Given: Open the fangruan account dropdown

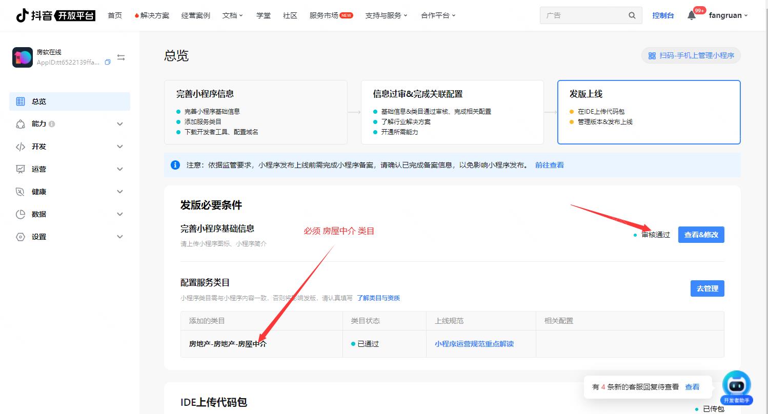Looking at the screenshot, I should point(728,15).
